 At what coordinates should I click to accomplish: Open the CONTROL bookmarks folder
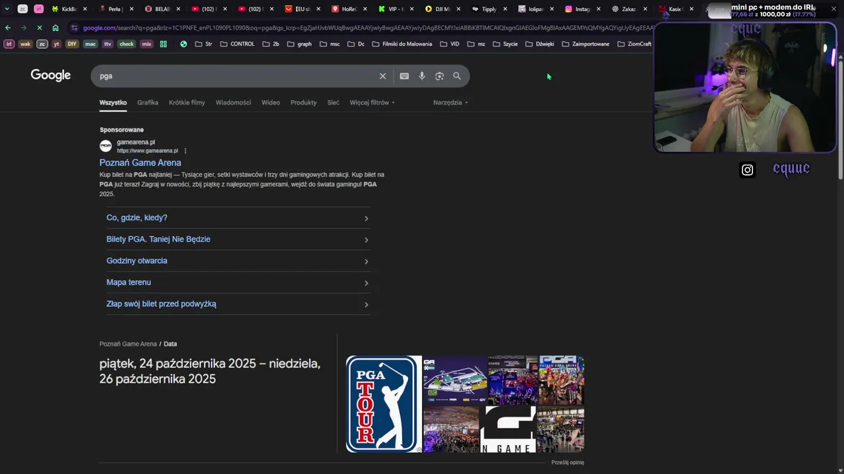click(237, 44)
